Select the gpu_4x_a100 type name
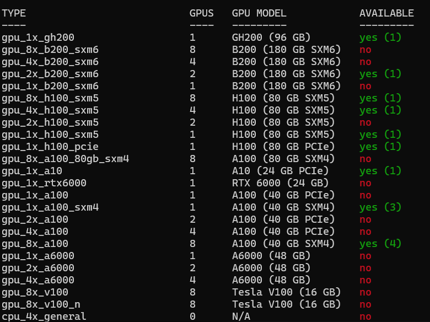430x322 pixels. [35, 232]
